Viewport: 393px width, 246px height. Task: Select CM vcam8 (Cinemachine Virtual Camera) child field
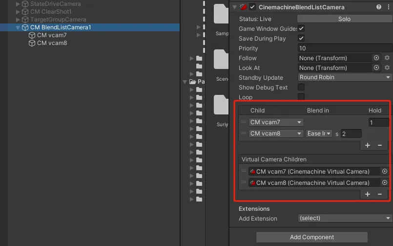tap(314, 183)
